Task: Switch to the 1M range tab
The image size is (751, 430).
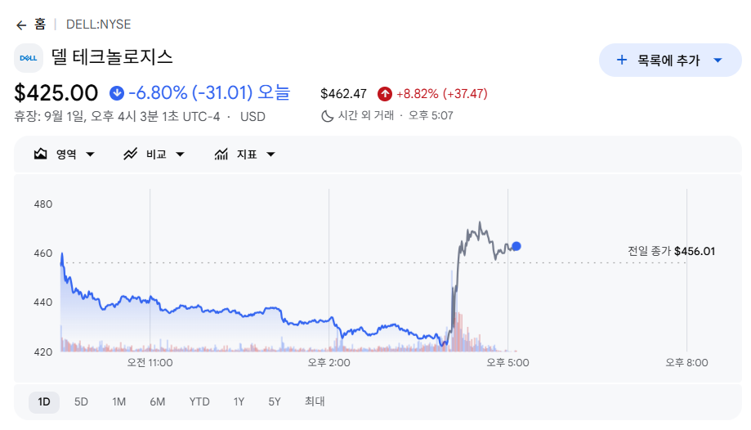Action: tap(118, 401)
